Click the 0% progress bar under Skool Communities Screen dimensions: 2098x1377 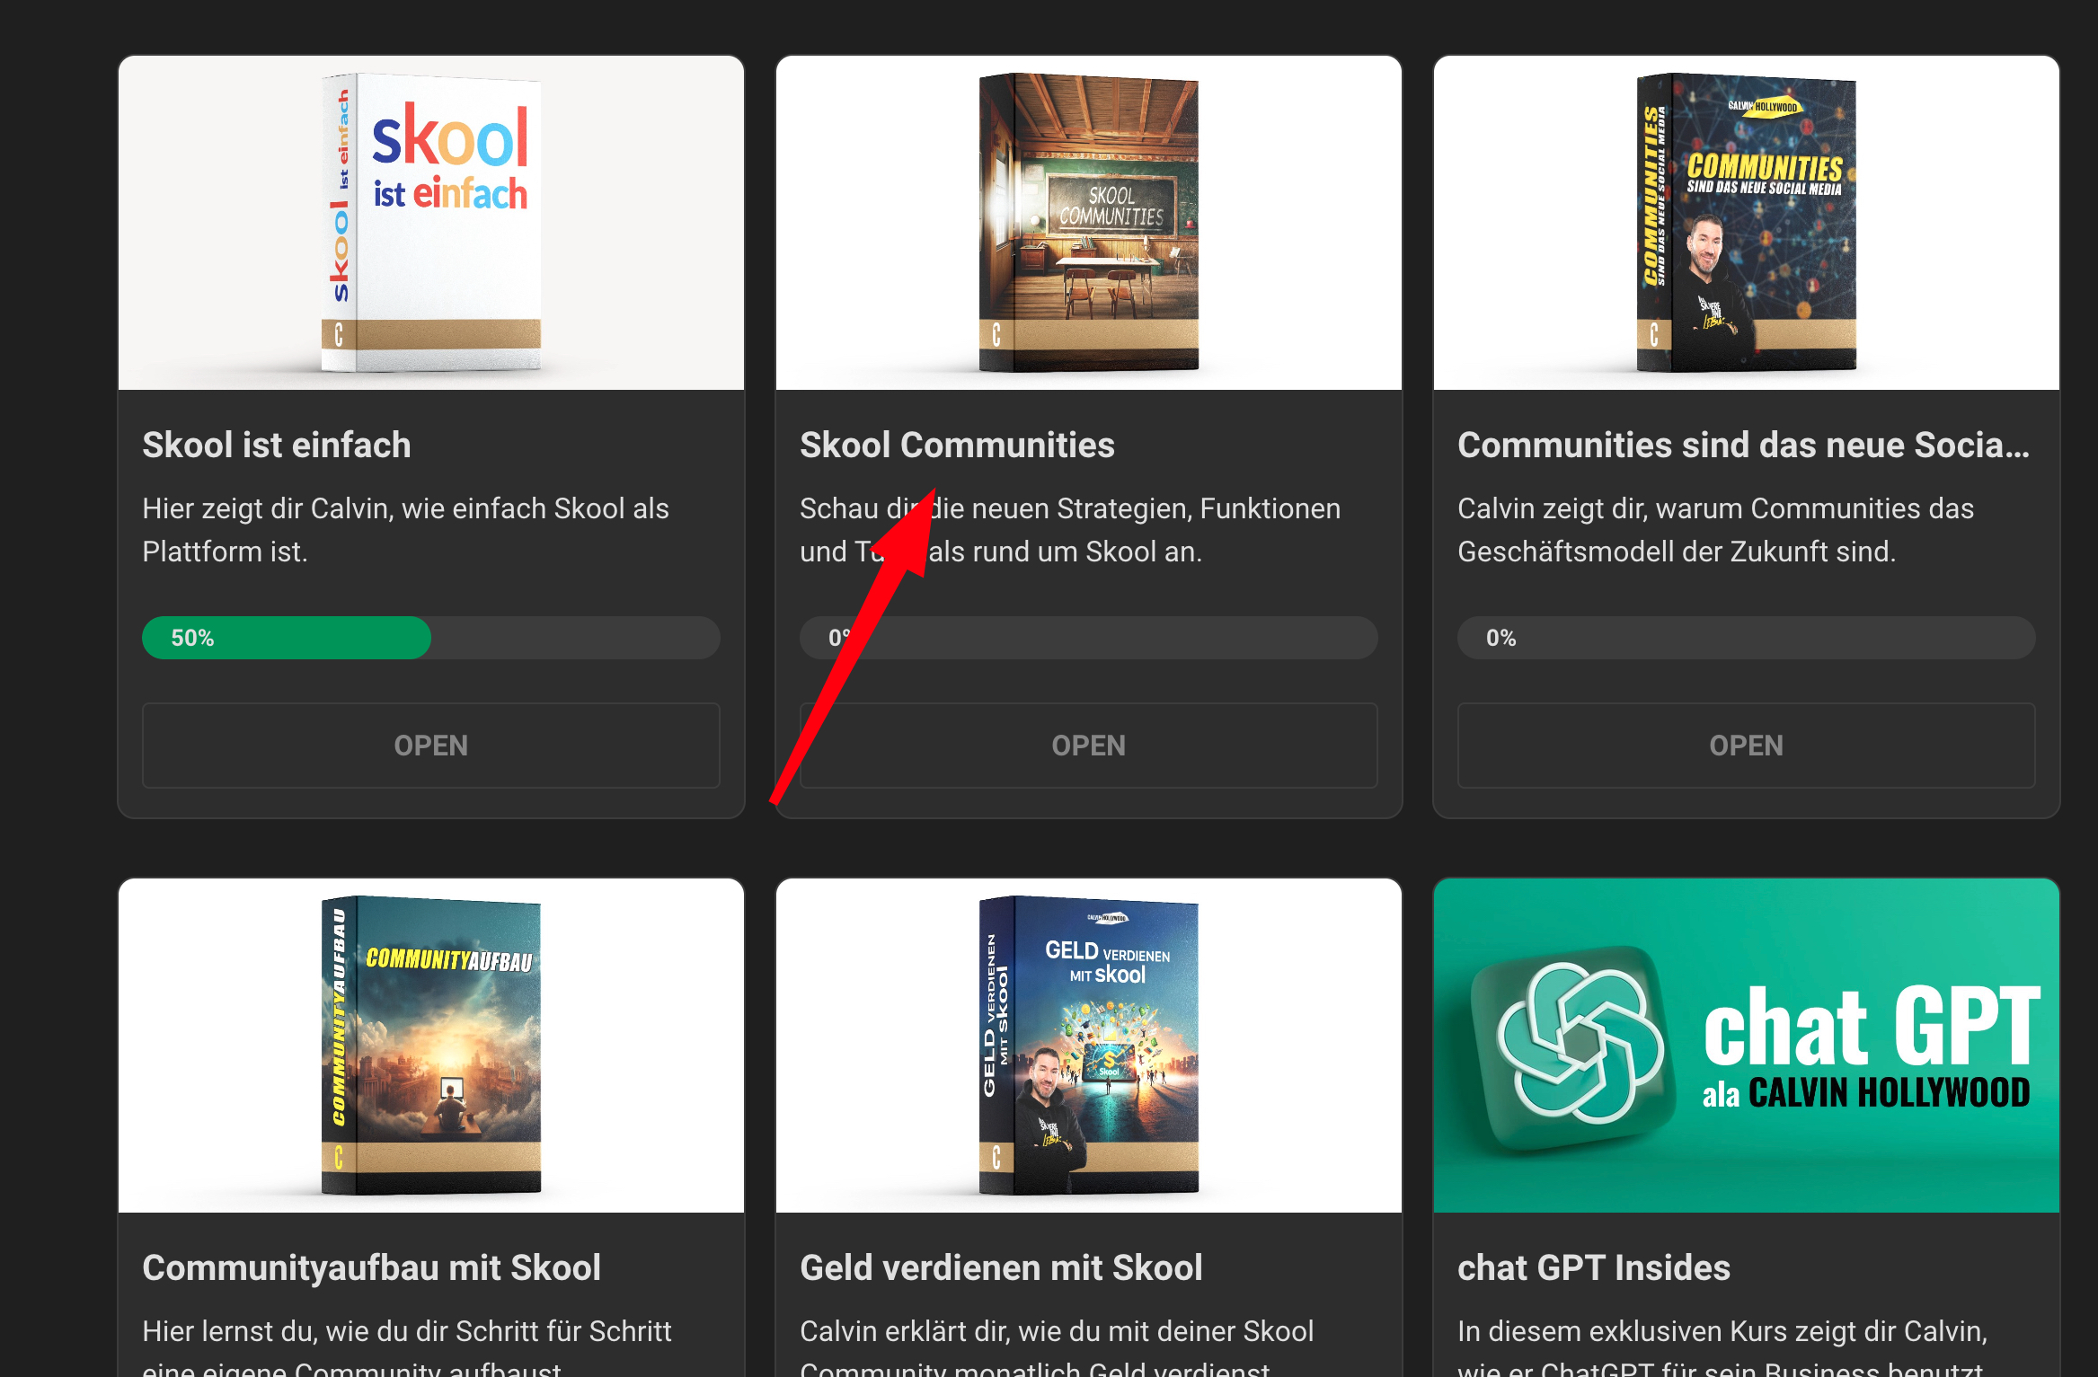click(x=1088, y=638)
